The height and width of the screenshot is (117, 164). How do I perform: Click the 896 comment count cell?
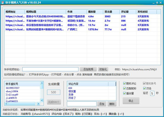tap(123, 21)
